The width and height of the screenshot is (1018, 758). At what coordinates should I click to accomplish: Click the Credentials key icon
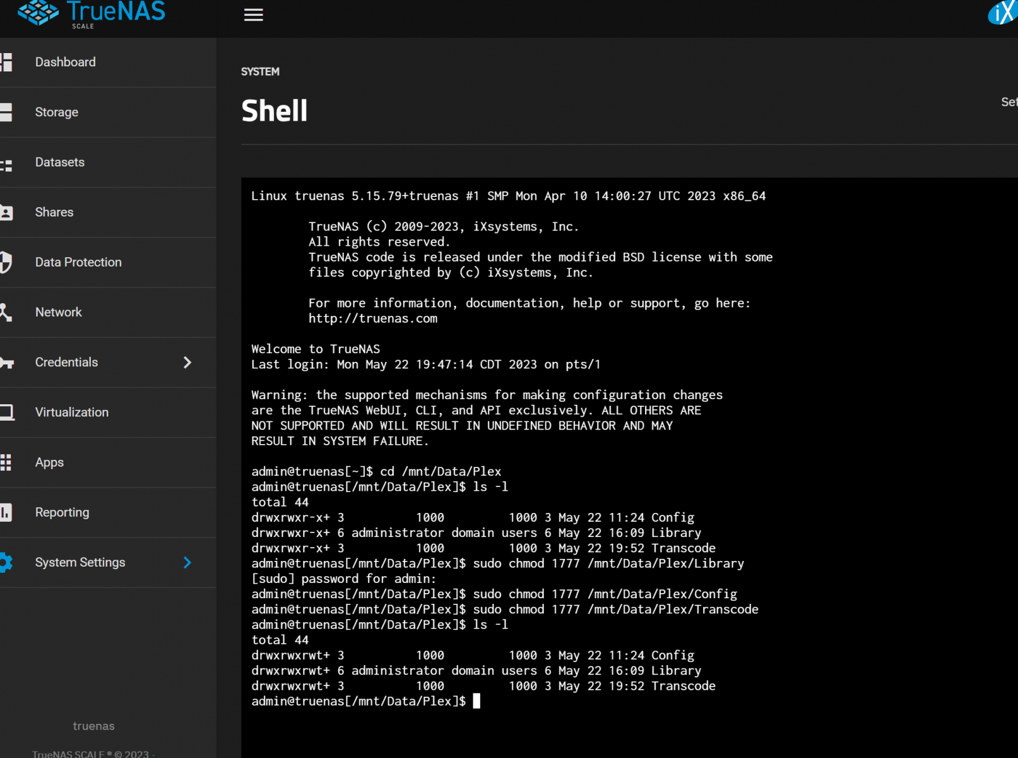tap(6, 363)
